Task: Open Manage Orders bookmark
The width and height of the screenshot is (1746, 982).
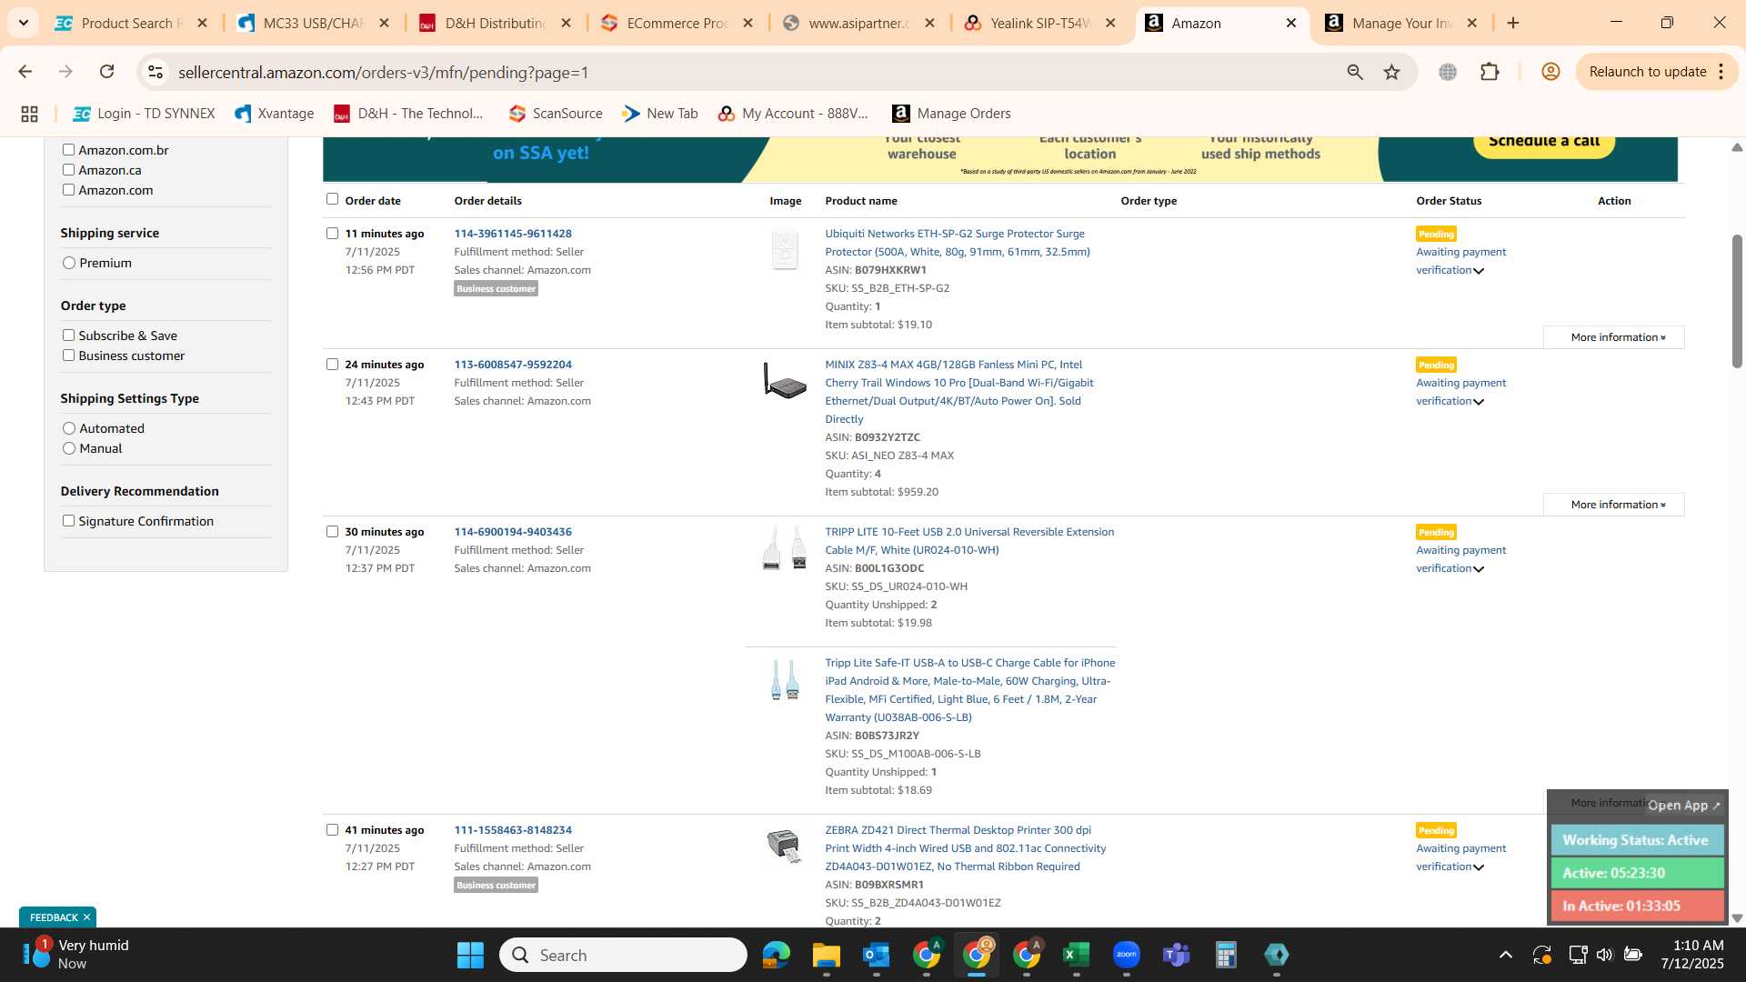Action: pos(951,114)
